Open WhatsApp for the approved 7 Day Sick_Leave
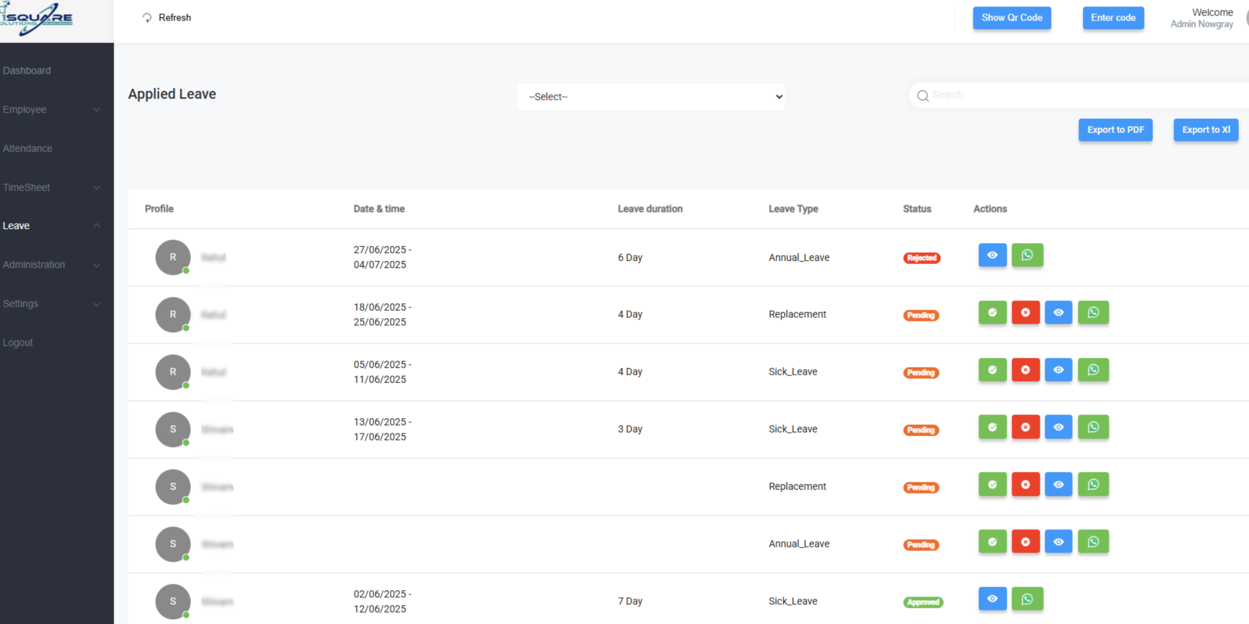This screenshot has width=1249, height=624. pos(1027,599)
